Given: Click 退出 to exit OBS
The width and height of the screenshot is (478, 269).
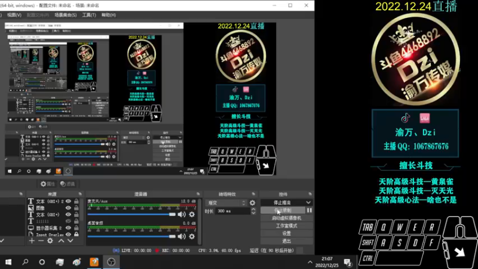Looking at the screenshot, I should (x=287, y=241).
